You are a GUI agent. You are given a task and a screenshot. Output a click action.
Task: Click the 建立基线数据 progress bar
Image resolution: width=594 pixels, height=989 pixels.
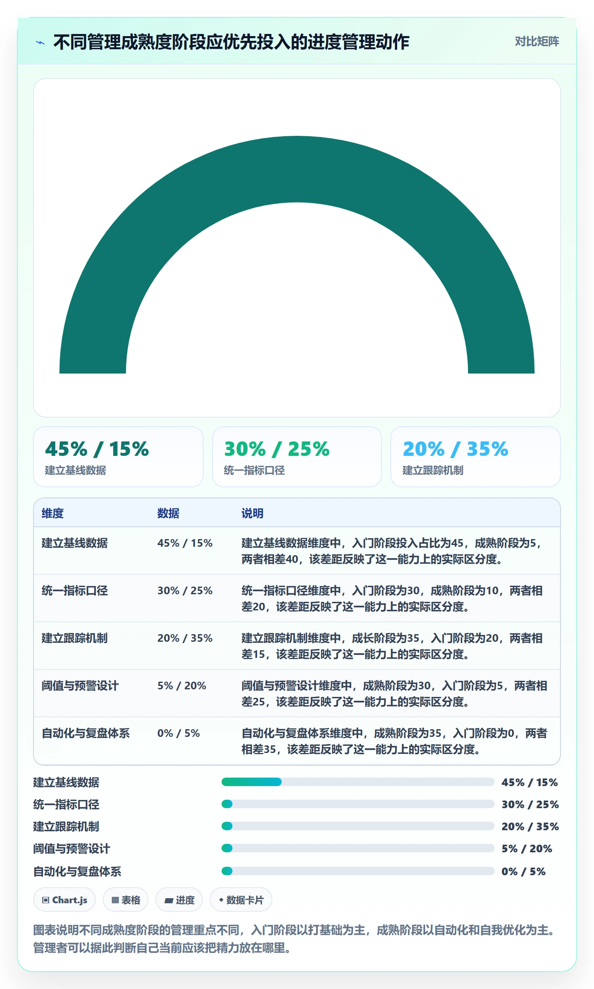click(x=358, y=782)
